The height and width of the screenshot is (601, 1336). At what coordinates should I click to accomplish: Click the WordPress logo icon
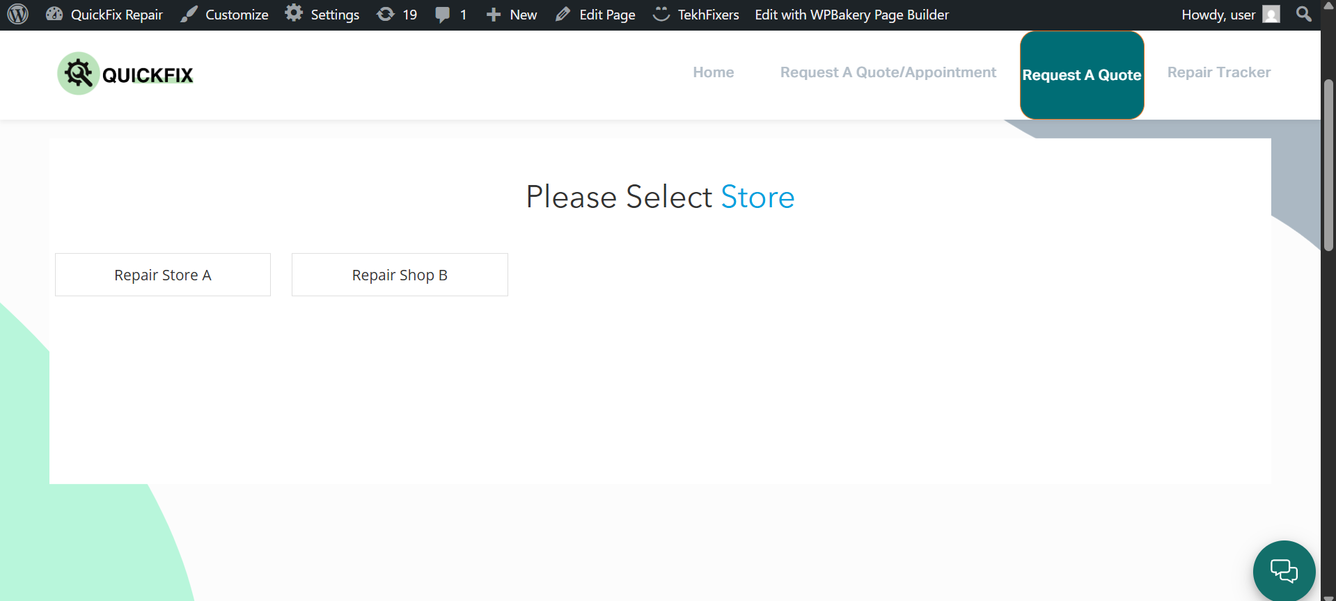[17, 15]
